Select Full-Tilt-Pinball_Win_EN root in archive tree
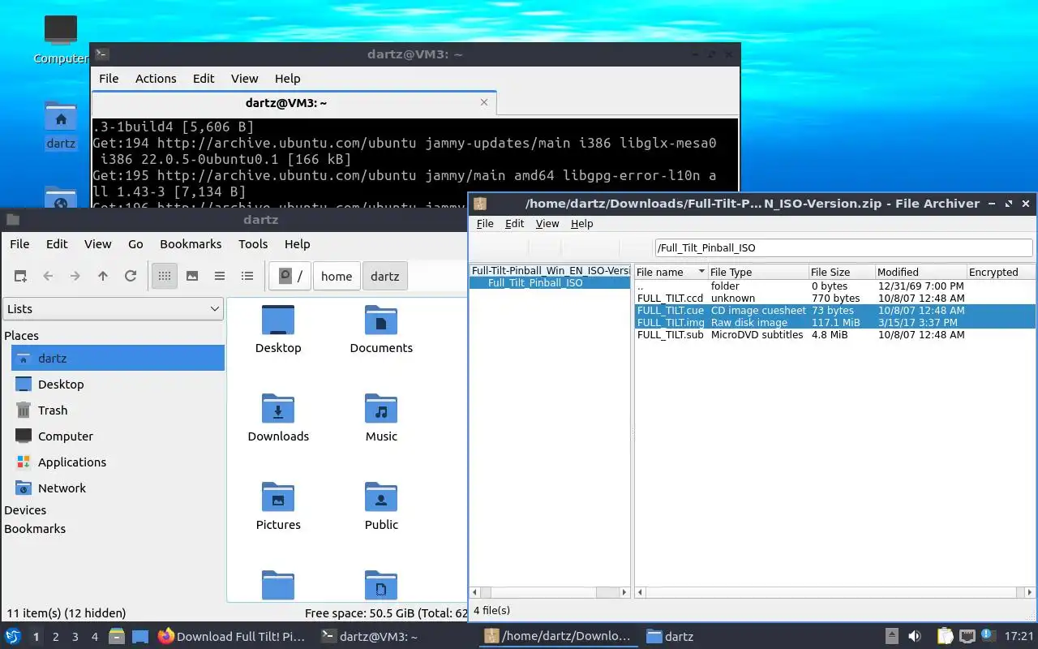 point(551,271)
